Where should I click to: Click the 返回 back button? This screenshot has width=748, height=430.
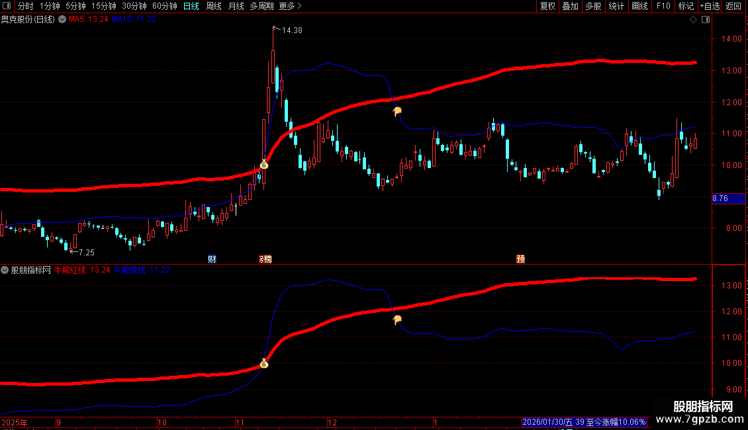[733, 6]
